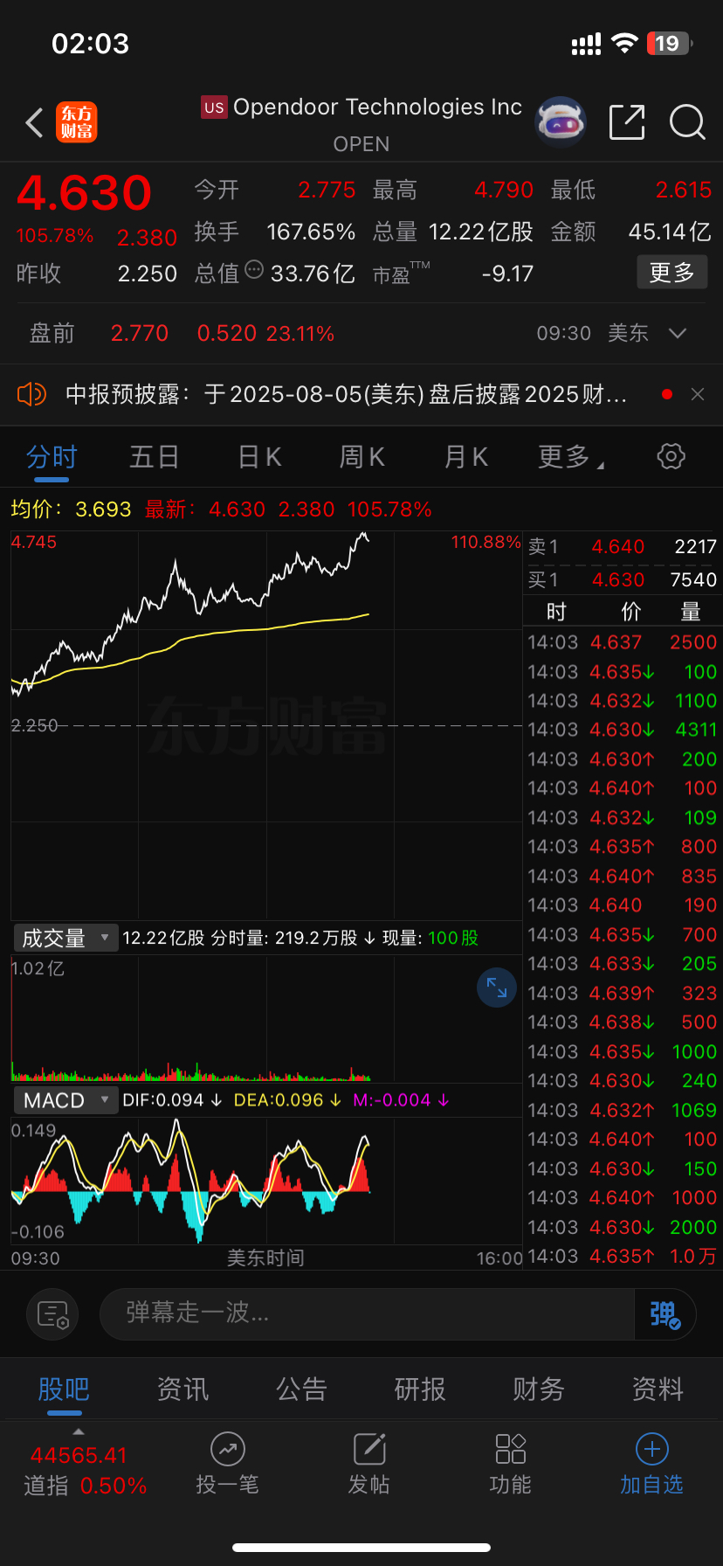
Task: Tap the 均价 3.693 label
Action: coord(71,509)
